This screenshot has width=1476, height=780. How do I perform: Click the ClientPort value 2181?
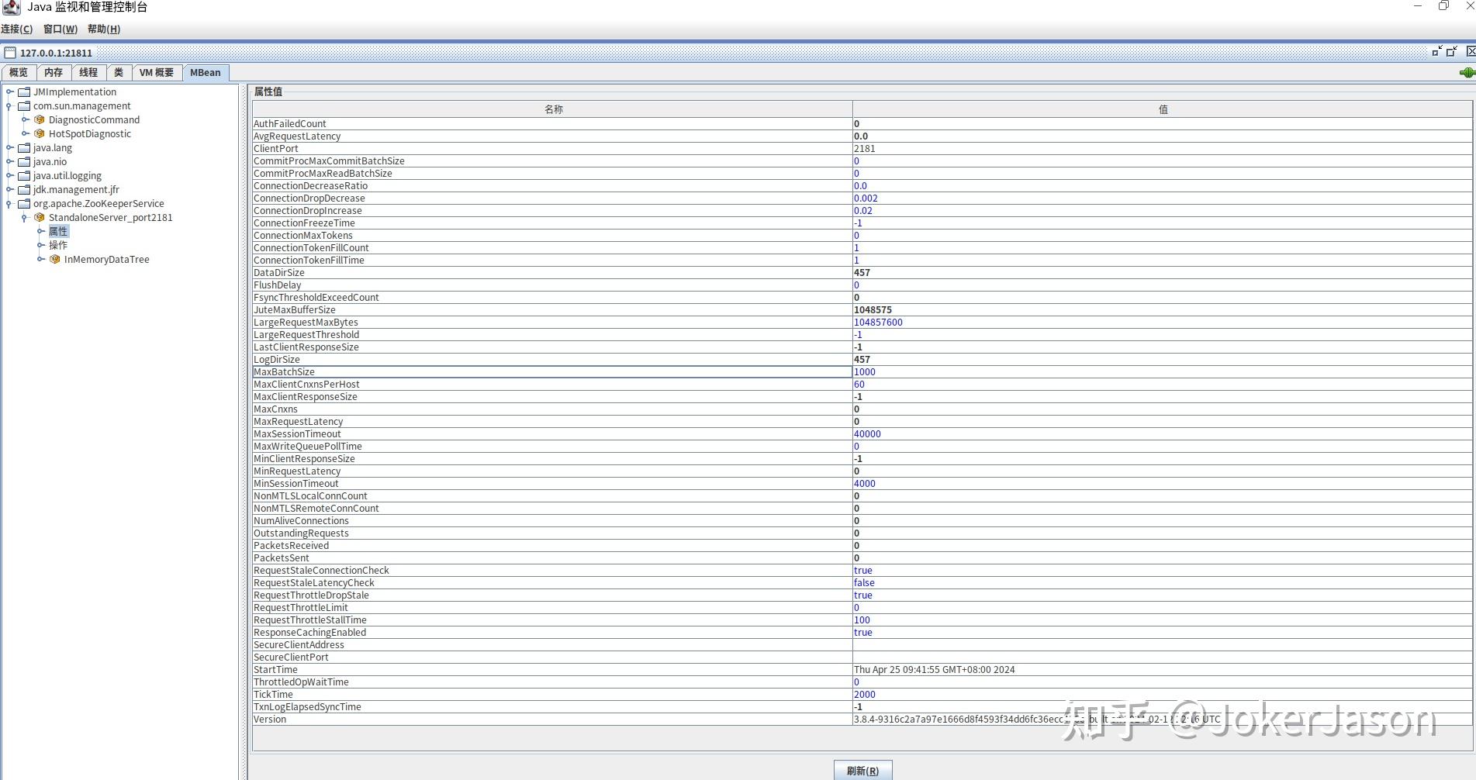coord(864,148)
